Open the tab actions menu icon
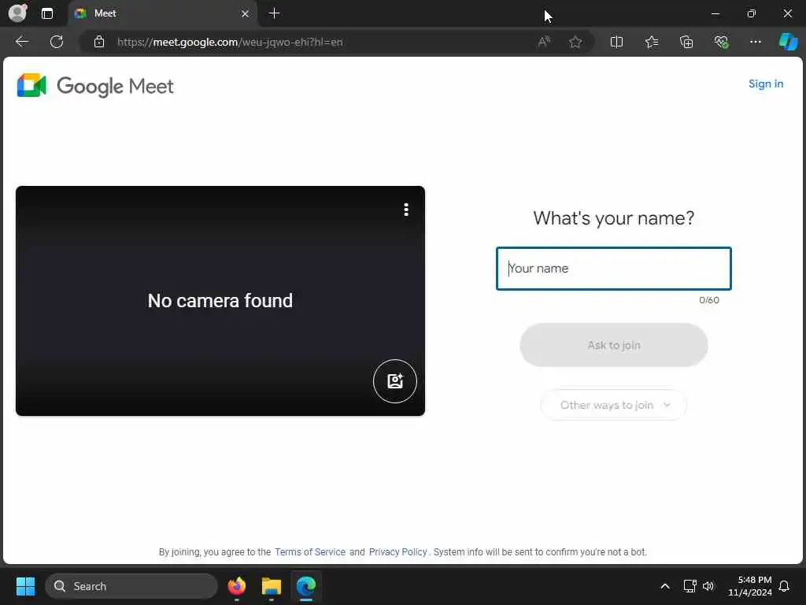This screenshot has height=605, width=806. pos(46,13)
